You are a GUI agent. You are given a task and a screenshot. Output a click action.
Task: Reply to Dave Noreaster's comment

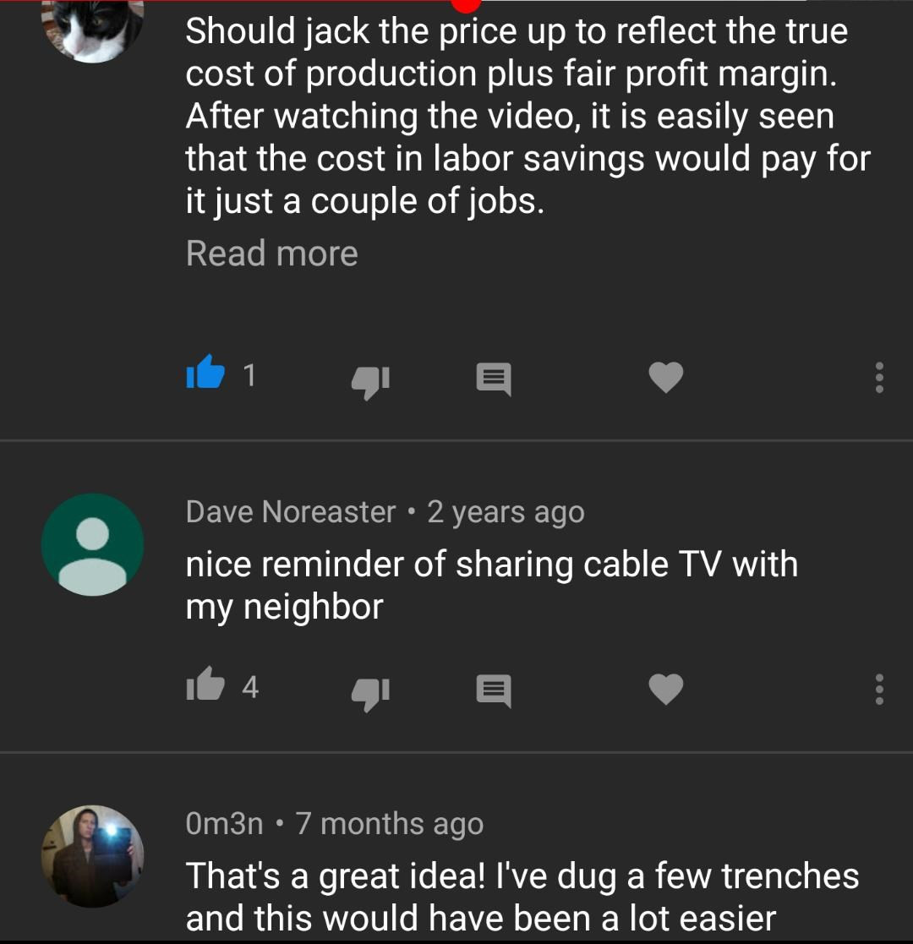tap(493, 690)
